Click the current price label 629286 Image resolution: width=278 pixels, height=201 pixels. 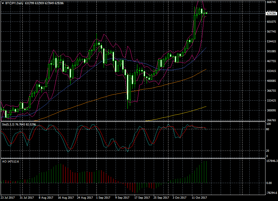coord(271,14)
